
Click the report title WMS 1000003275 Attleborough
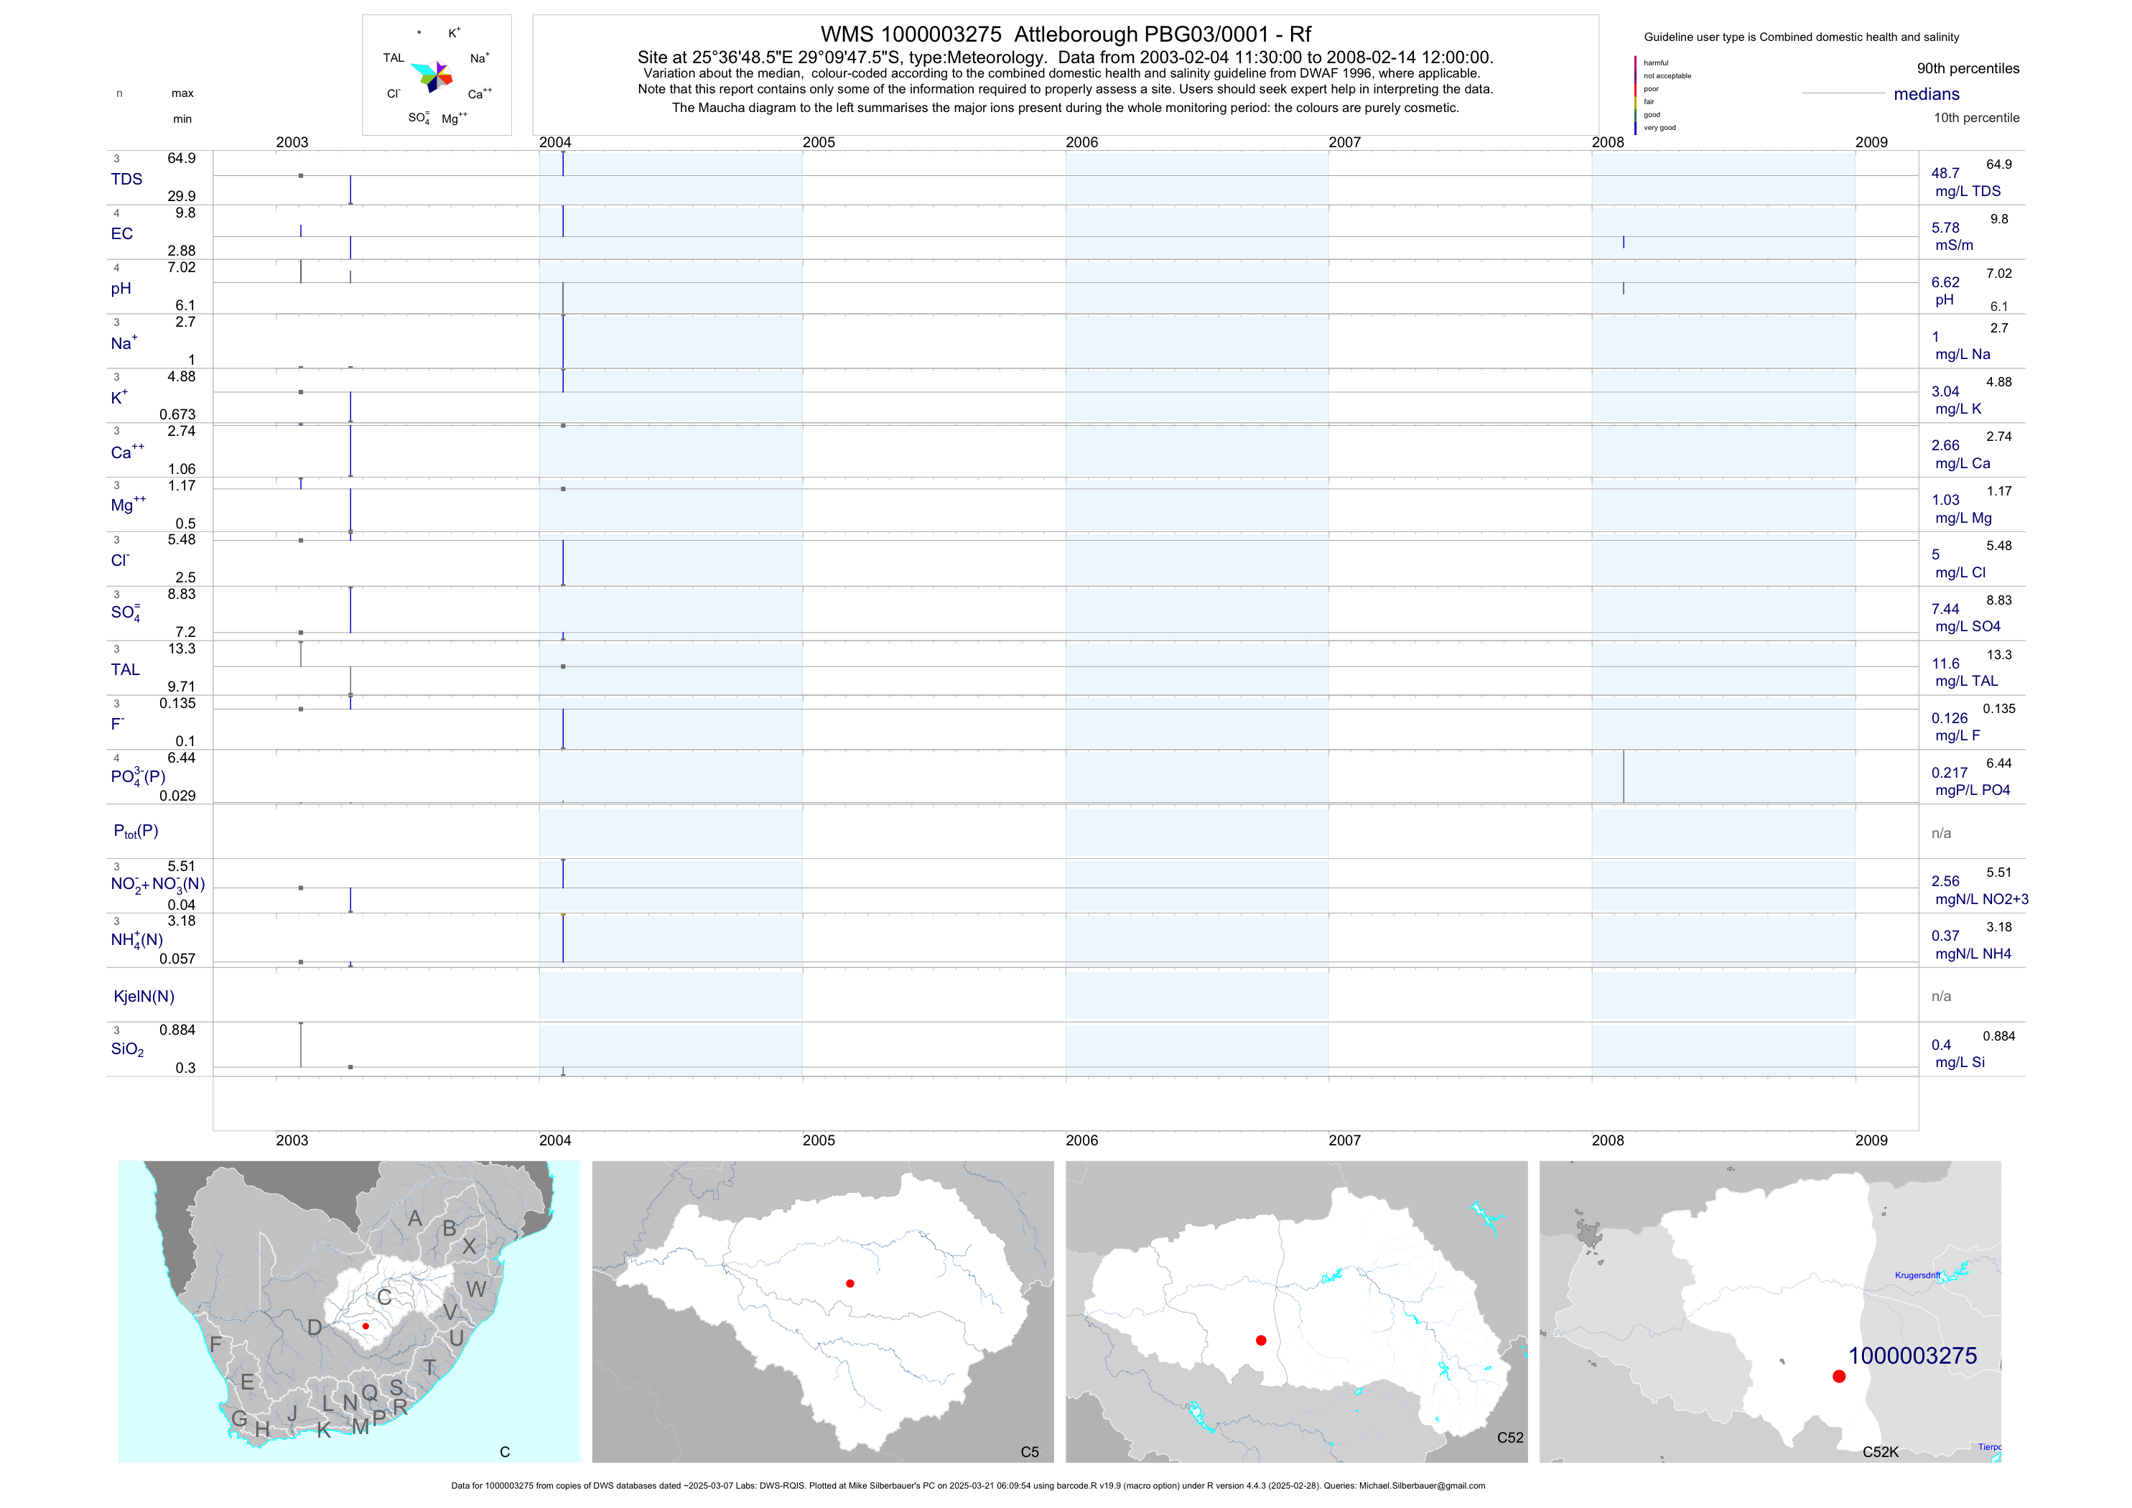pyautogui.click(x=1065, y=34)
